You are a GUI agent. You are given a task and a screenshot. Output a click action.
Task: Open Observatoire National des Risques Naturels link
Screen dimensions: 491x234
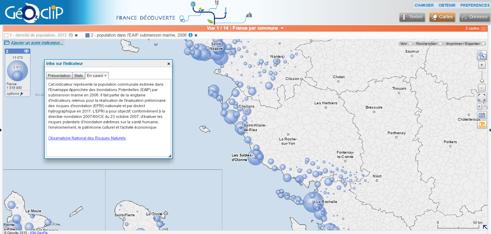tap(87, 138)
